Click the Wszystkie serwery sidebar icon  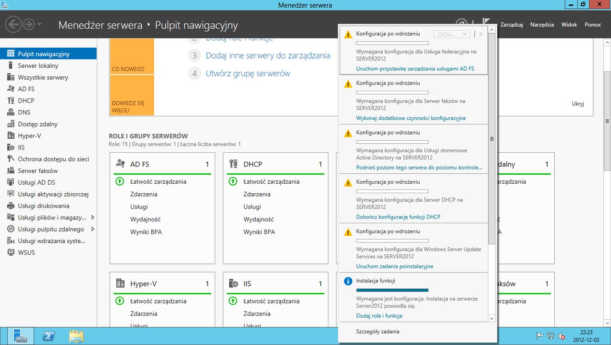[11, 77]
